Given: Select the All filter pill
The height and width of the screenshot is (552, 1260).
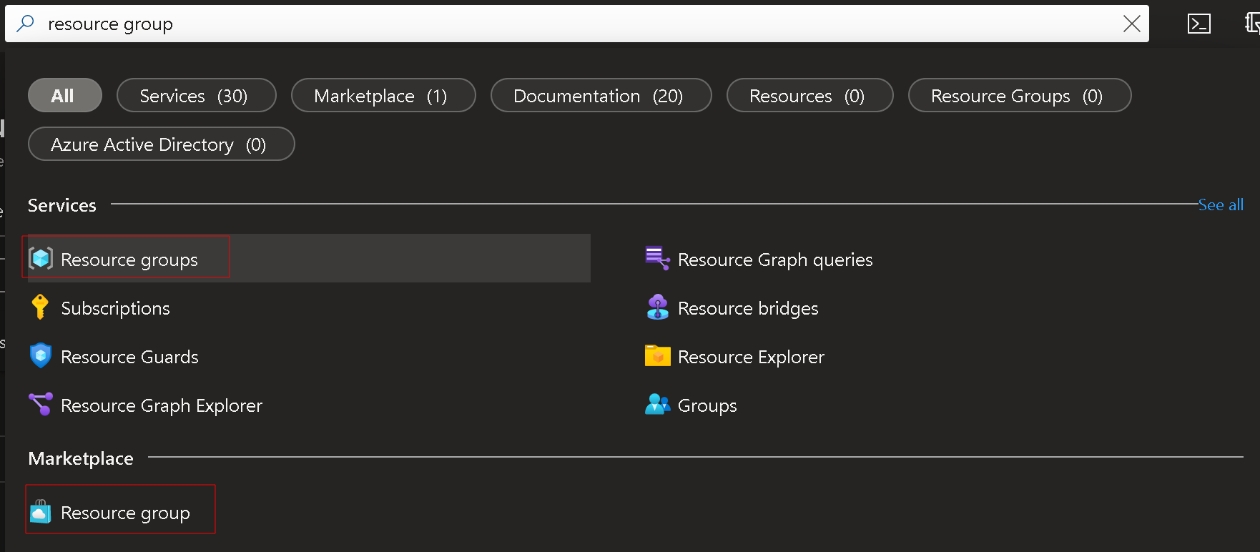Looking at the screenshot, I should 65,95.
